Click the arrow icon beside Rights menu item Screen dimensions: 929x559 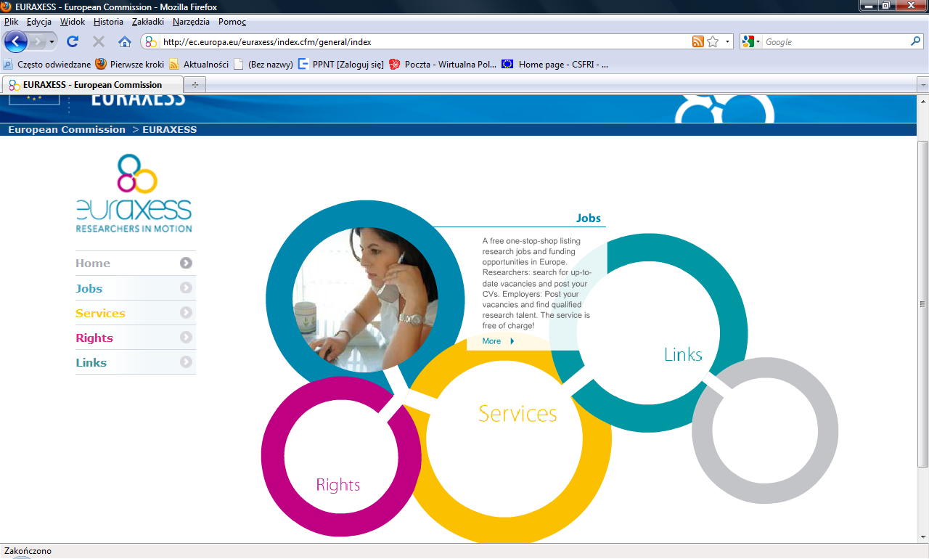point(187,337)
